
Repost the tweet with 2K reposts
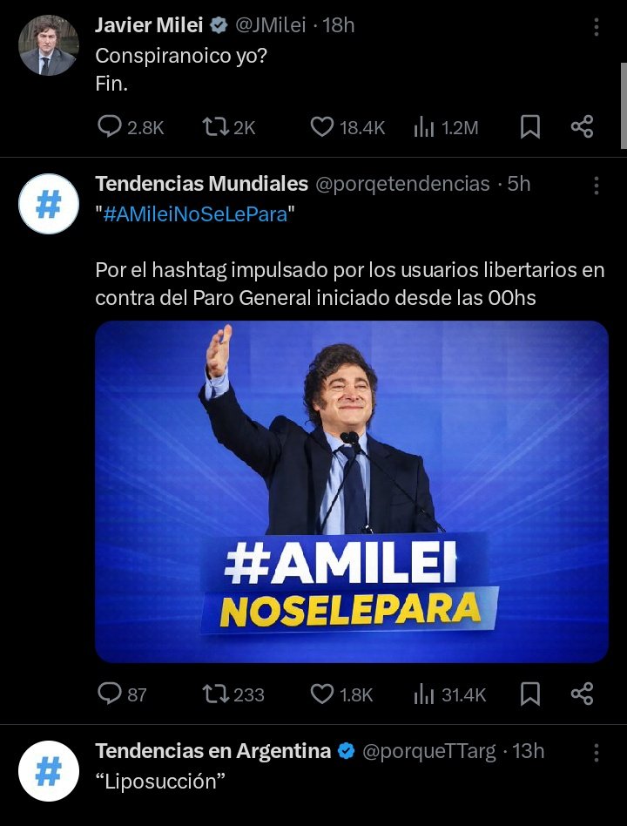coord(214,127)
